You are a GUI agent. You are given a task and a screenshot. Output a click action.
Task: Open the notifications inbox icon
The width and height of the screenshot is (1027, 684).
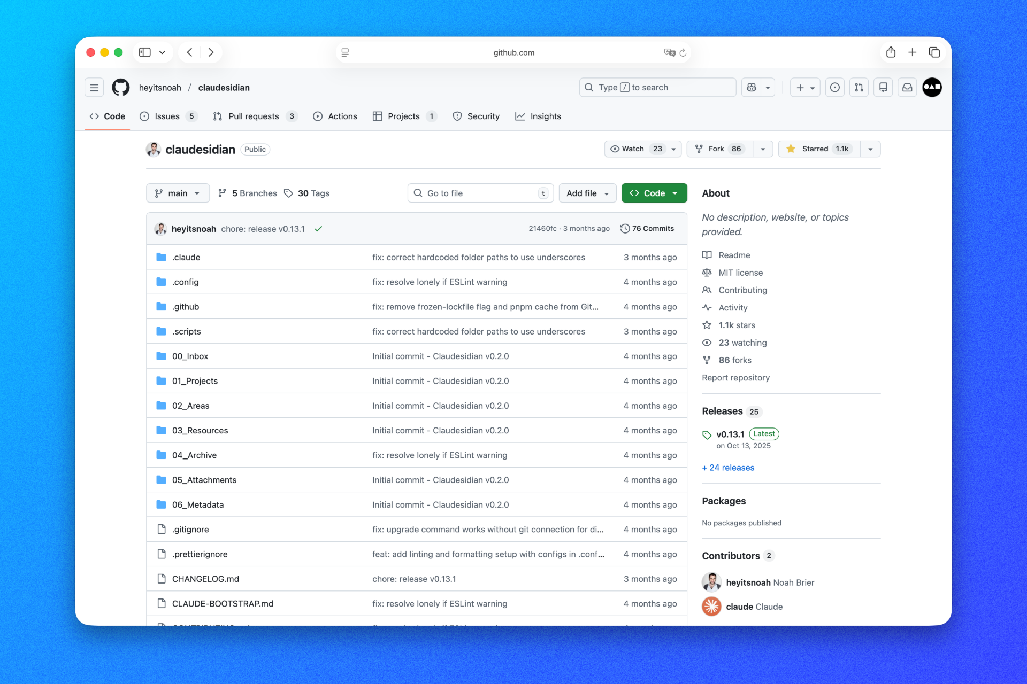907,87
